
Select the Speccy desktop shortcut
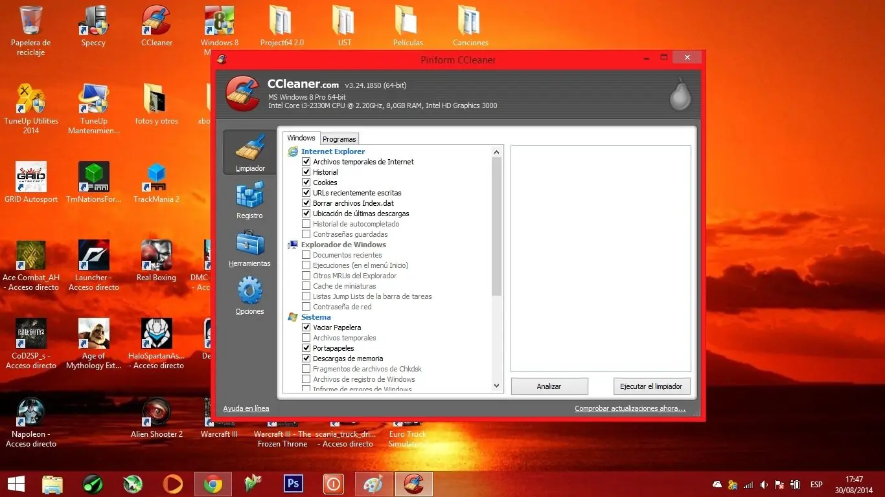93,26
